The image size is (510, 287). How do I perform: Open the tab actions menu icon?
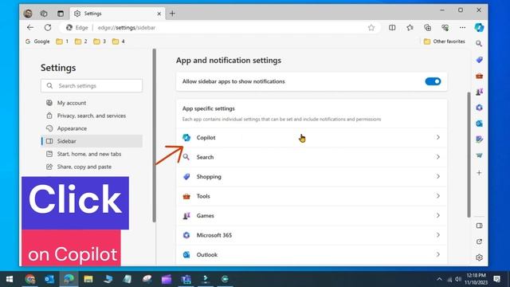click(61, 14)
